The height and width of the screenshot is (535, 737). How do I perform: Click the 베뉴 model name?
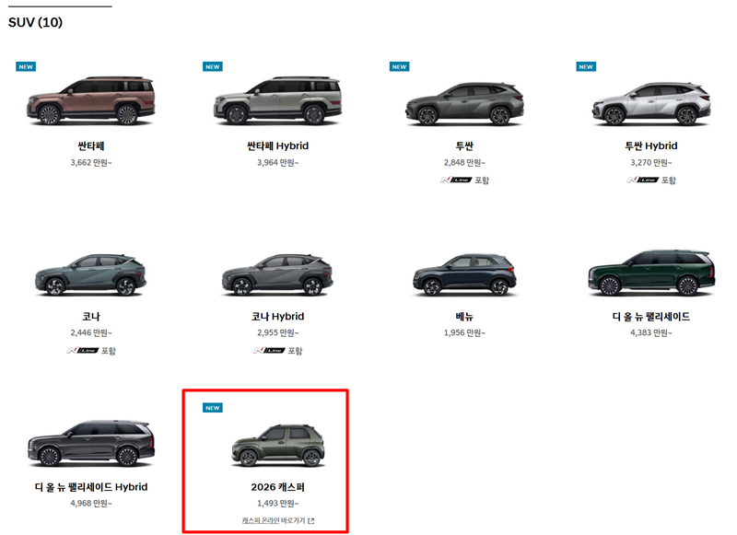(464, 316)
